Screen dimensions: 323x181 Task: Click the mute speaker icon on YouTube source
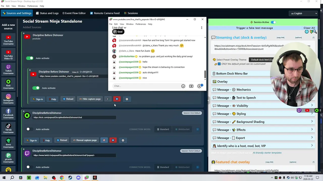(108, 99)
